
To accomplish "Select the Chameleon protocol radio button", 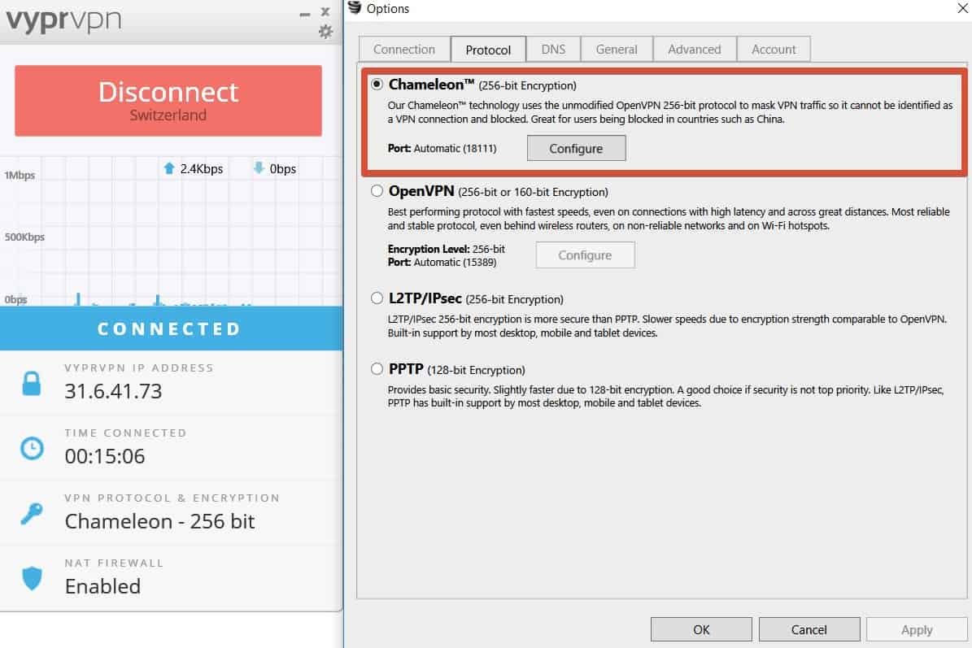I will (x=377, y=85).
